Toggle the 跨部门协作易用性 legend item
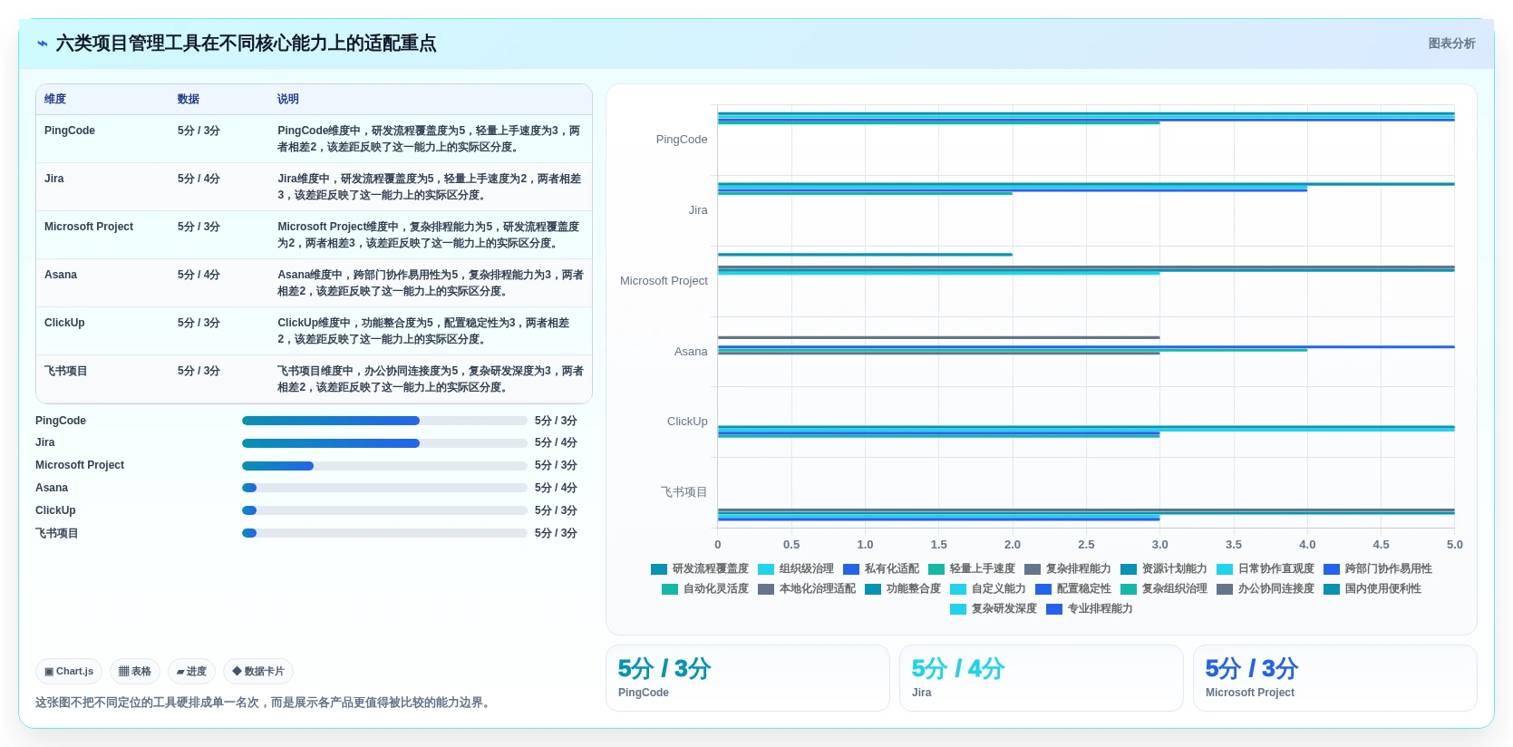The image size is (1513, 747). 1378,569
